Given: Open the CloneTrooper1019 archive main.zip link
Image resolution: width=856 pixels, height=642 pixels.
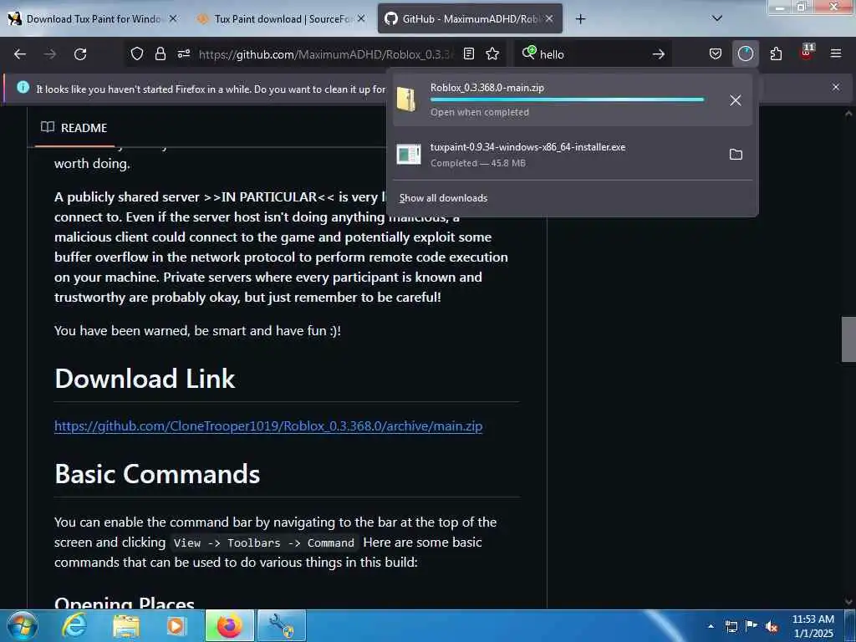Looking at the screenshot, I should [x=268, y=425].
